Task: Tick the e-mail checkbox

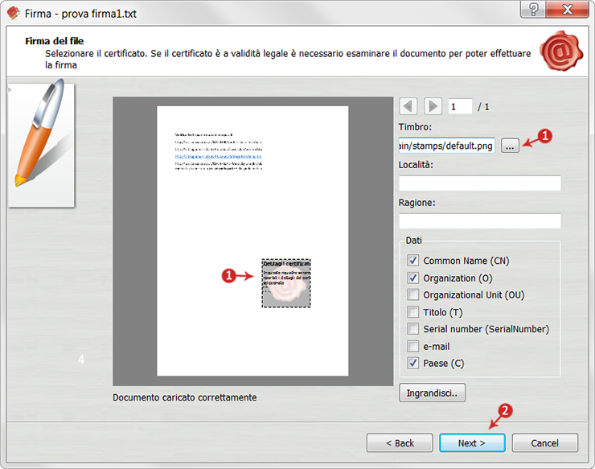Action: pyautogui.click(x=413, y=347)
